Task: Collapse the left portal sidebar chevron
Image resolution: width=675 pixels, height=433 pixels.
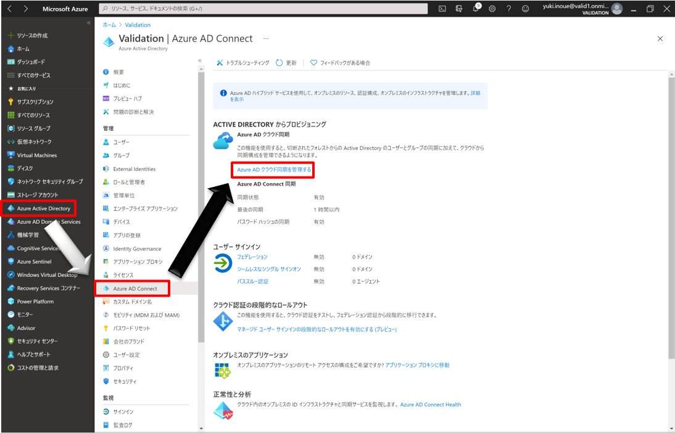Action: pyautogui.click(x=89, y=23)
